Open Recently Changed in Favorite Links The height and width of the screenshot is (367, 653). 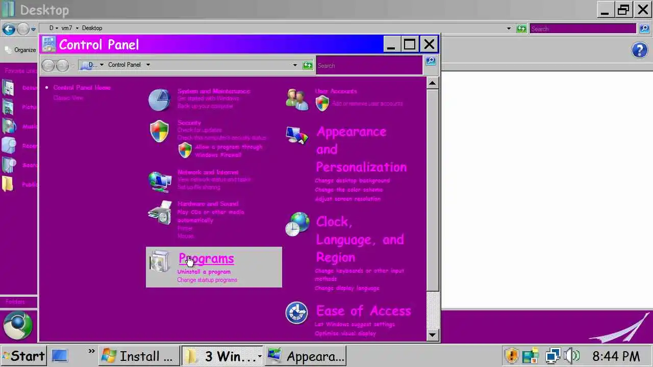click(x=19, y=146)
